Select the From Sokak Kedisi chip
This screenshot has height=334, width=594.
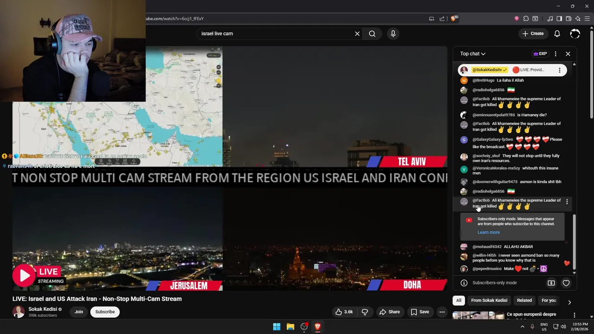(x=489, y=300)
